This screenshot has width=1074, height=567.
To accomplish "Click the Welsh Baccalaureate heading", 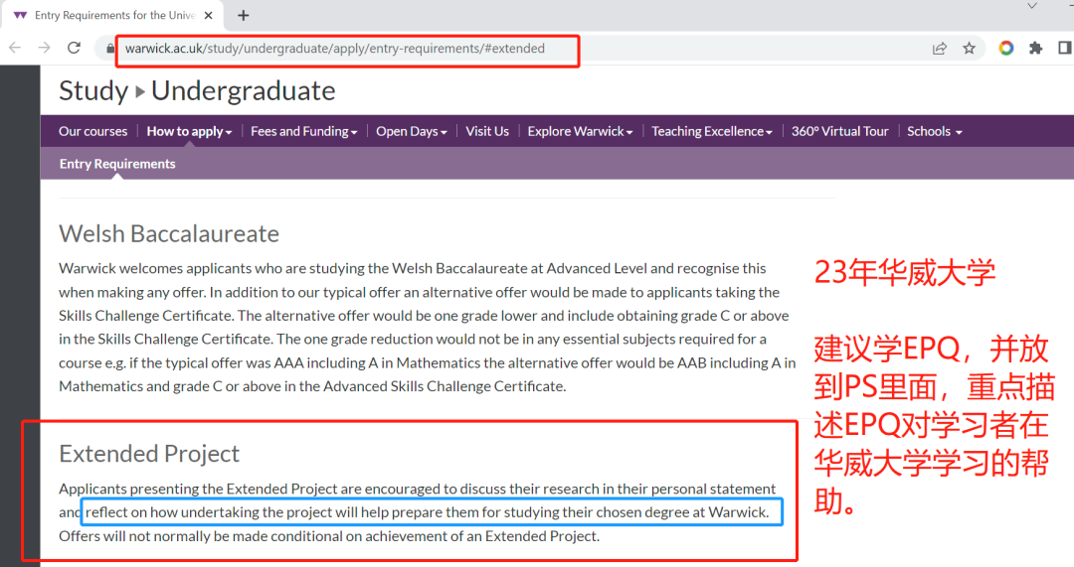I will [x=168, y=234].
